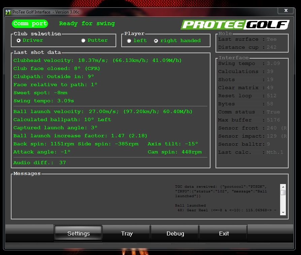Click the 'Side spin: -385rpm' value
Image resolution: width=301 pixels, height=255 pixels.
point(108,144)
